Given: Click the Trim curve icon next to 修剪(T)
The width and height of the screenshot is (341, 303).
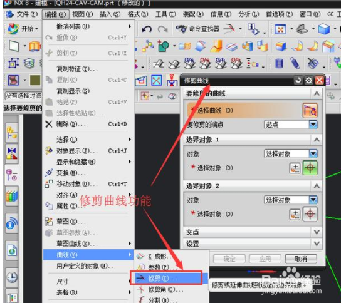Looking at the screenshot, I should pos(140,278).
